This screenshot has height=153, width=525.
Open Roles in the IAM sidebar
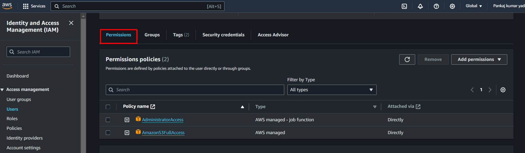[12, 119]
